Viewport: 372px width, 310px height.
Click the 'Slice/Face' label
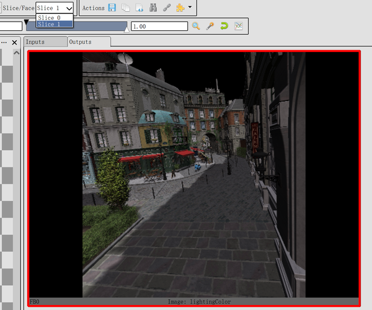(x=18, y=8)
